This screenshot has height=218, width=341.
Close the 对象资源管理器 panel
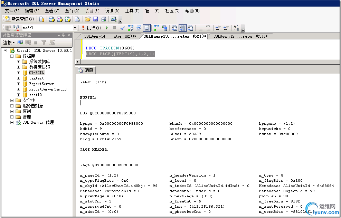pos(69,35)
